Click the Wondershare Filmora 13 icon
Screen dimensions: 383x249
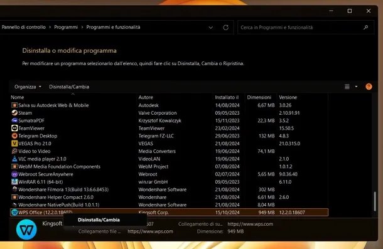14,189
